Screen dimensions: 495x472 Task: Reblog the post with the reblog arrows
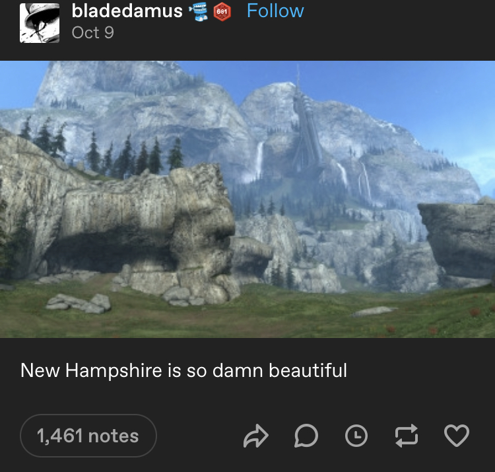pos(407,436)
